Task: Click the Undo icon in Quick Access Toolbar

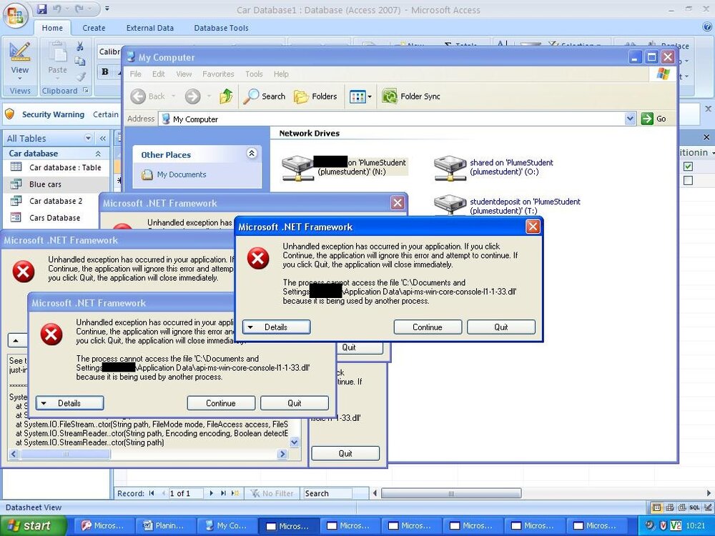Action: click(56, 9)
